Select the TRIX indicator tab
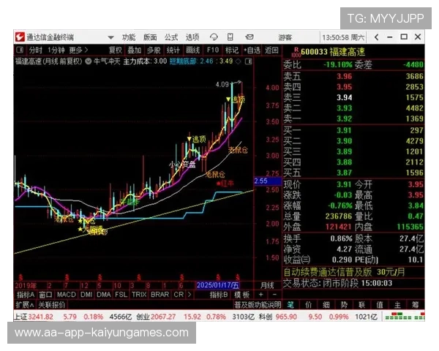Screen dimensions: 439x351 click(139, 295)
